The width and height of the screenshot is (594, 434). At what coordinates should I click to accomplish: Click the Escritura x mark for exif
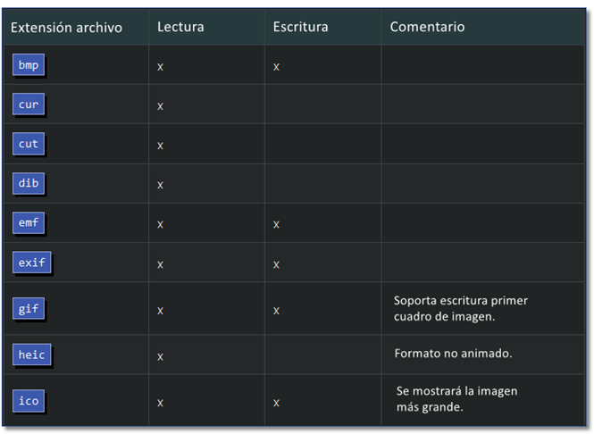[x=276, y=264]
